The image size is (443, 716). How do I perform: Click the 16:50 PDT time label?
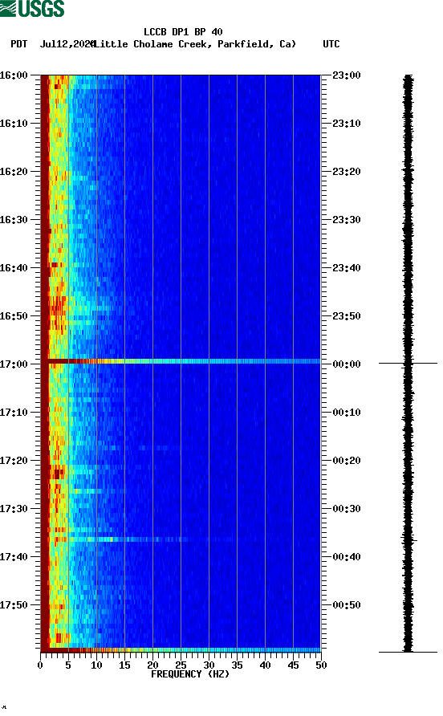pyautogui.click(x=14, y=316)
